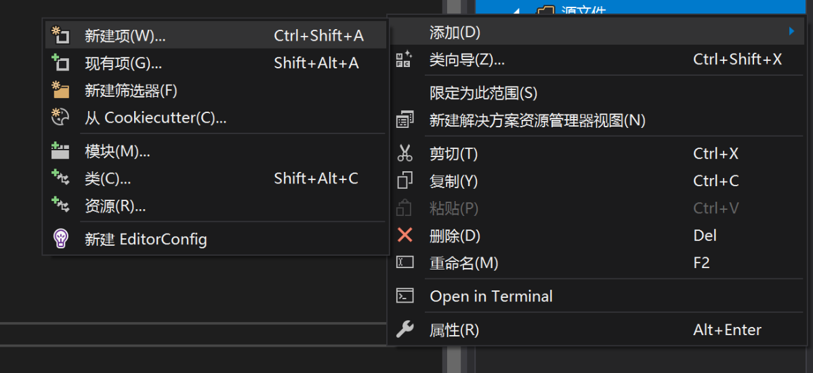Click the red Delete (删除) X icon
Viewport: 813px width, 373px height.
[x=404, y=236]
